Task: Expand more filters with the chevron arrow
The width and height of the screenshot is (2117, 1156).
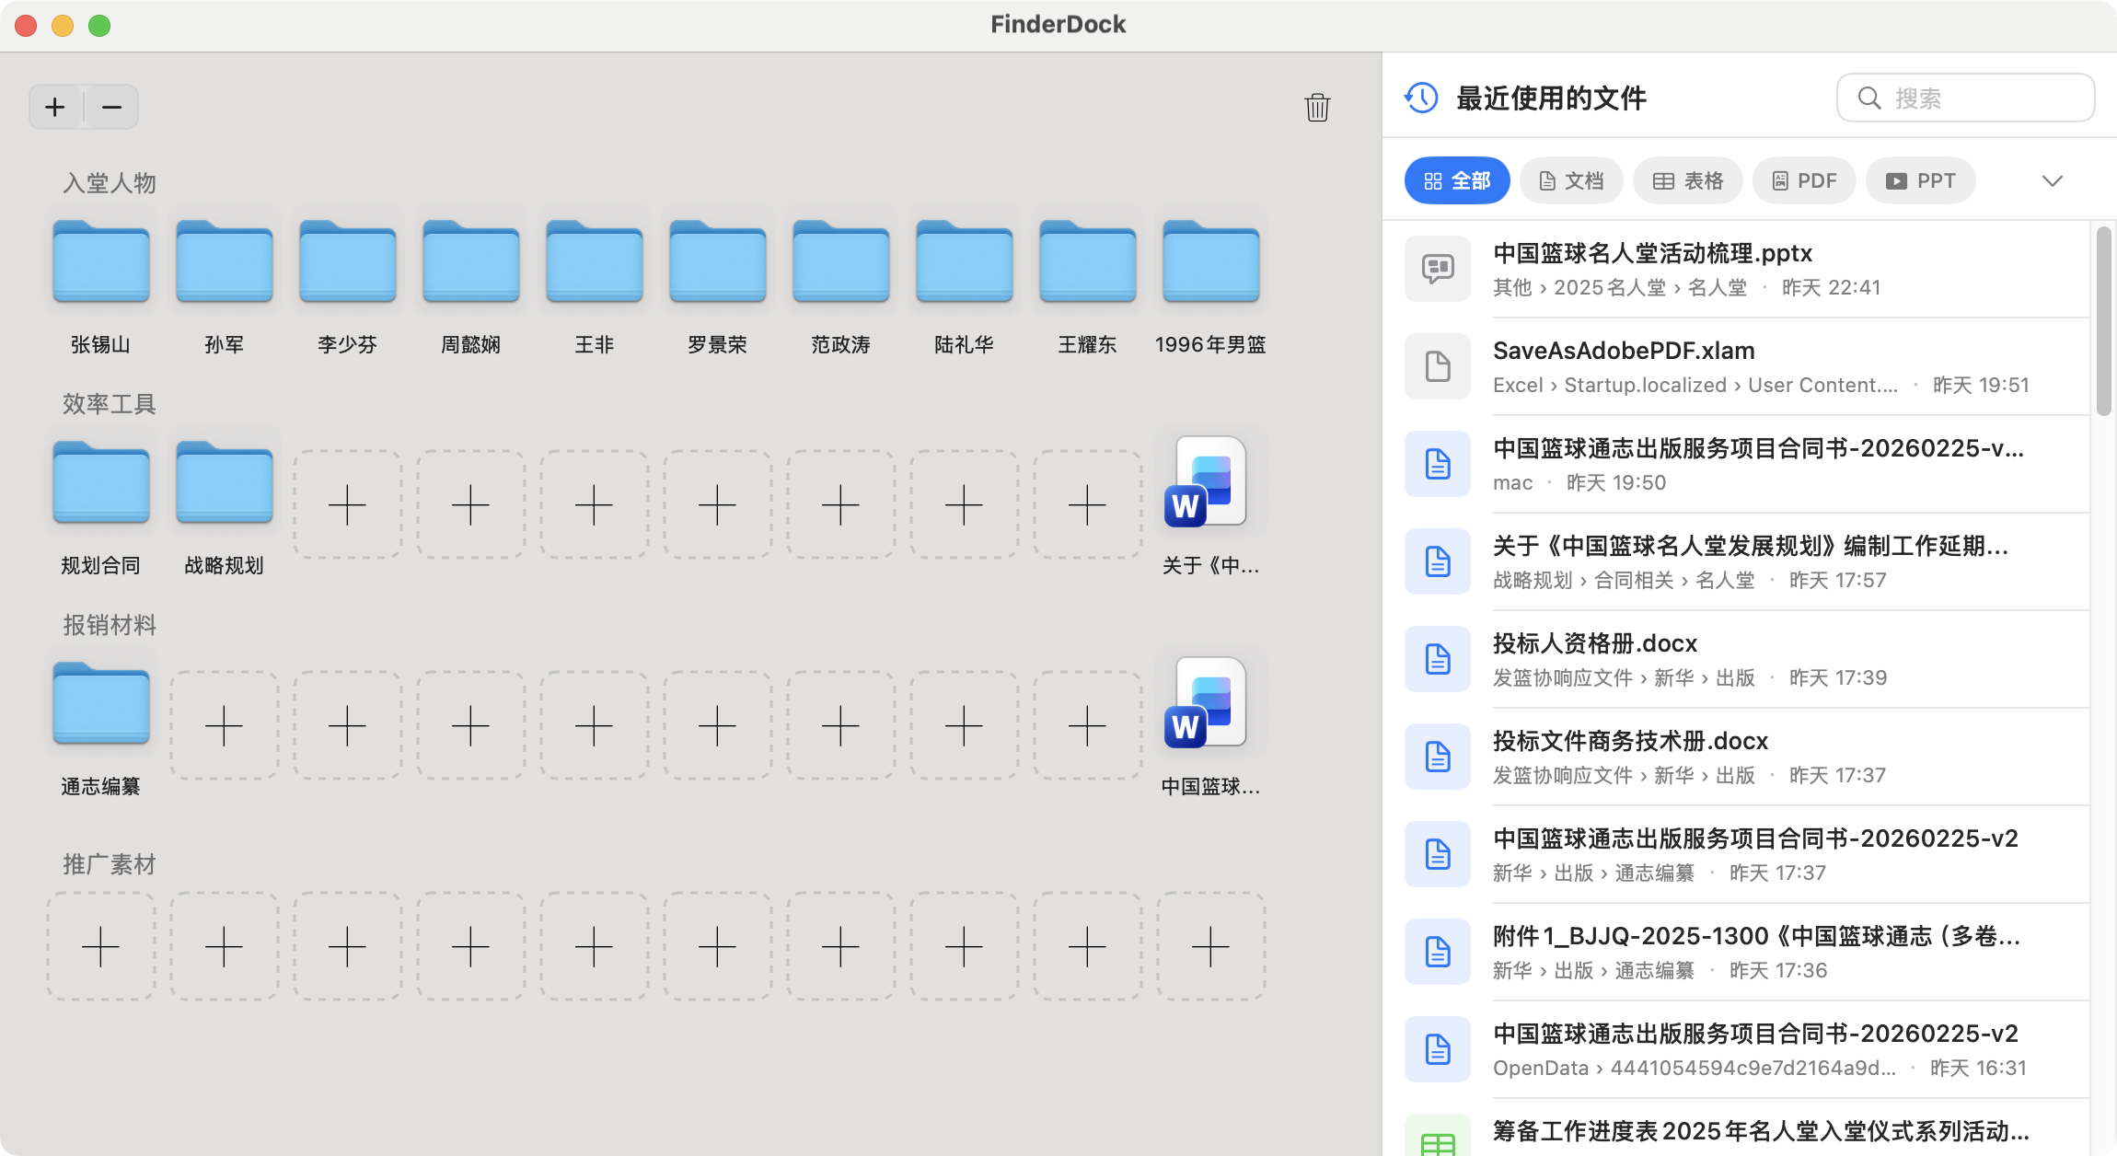Action: point(2051,180)
